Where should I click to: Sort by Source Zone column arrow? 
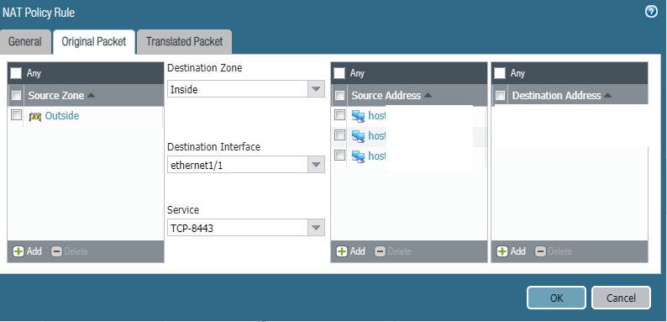tap(91, 95)
